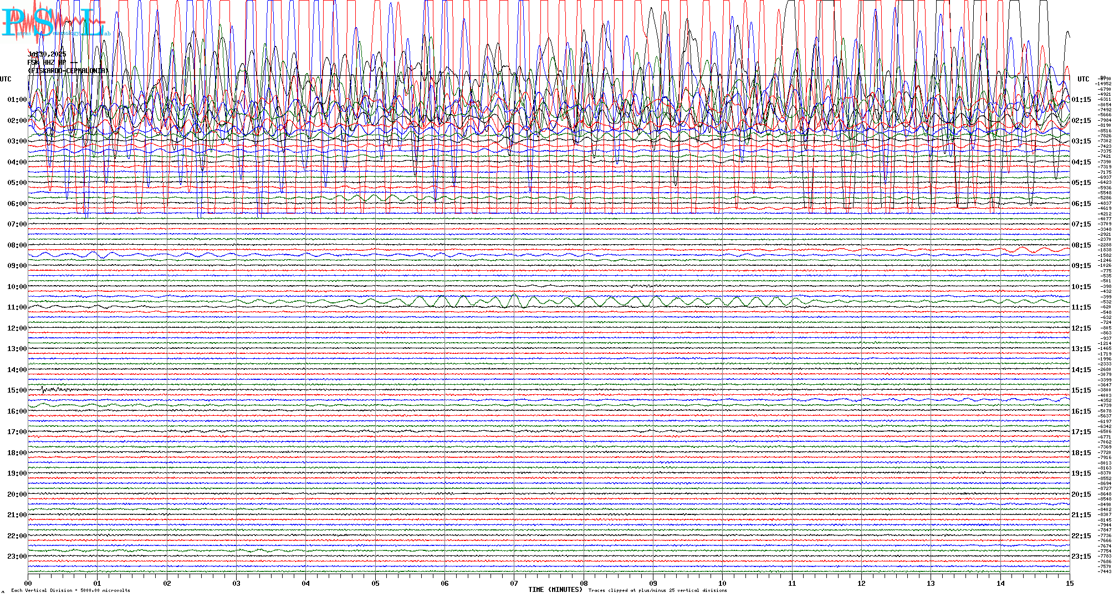Click the '23:00' hour label
The height and width of the screenshot is (598, 1114).
coord(17,556)
